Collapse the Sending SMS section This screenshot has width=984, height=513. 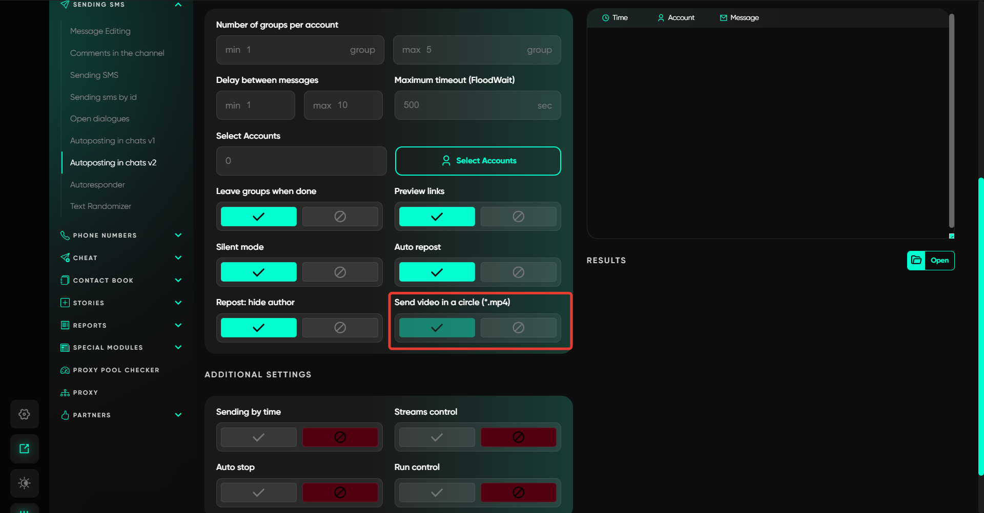[178, 5]
